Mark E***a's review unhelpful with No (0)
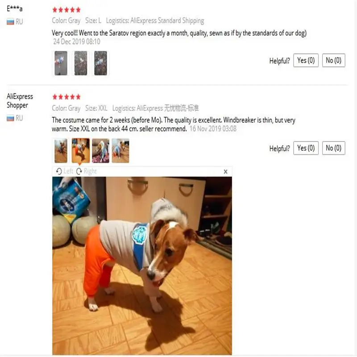This screenshot has width=357, height=357. pos(333,60)
